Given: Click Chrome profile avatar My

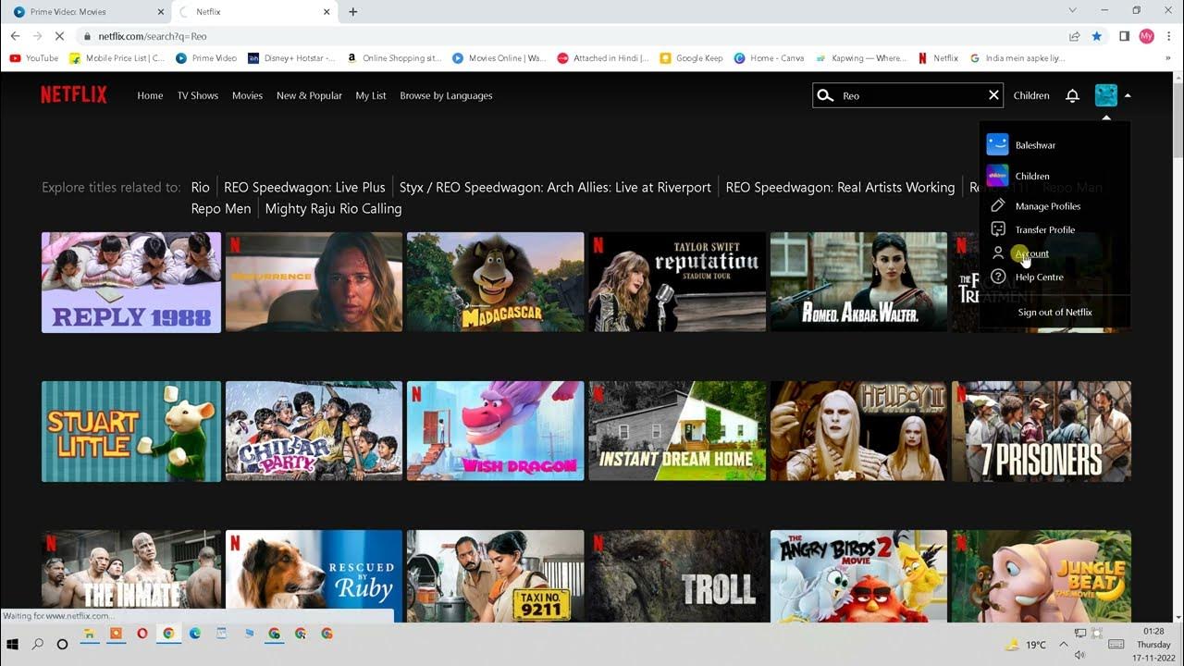Looking at the screenshot, I should click(1147, 36).
